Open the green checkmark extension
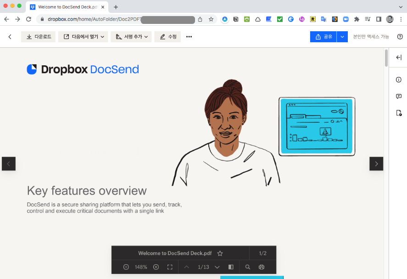Viewport: 407px width, 279px height. click(279, 19)
